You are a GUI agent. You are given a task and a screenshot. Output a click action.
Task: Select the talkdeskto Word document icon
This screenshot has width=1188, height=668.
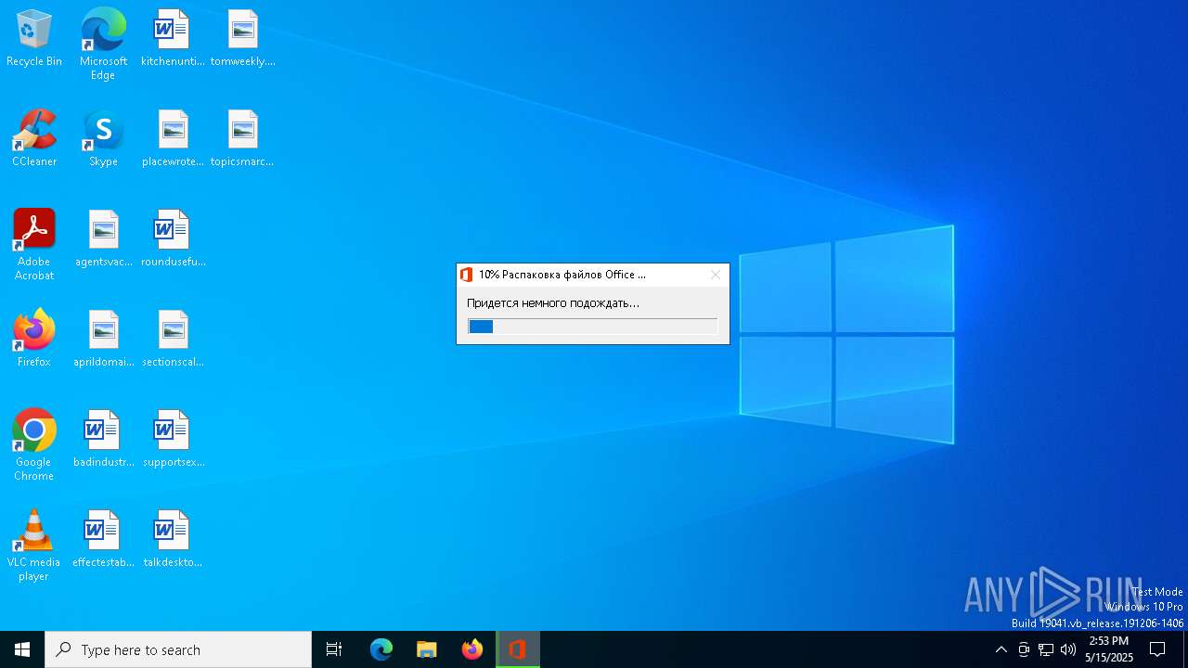tap(173, 540)
